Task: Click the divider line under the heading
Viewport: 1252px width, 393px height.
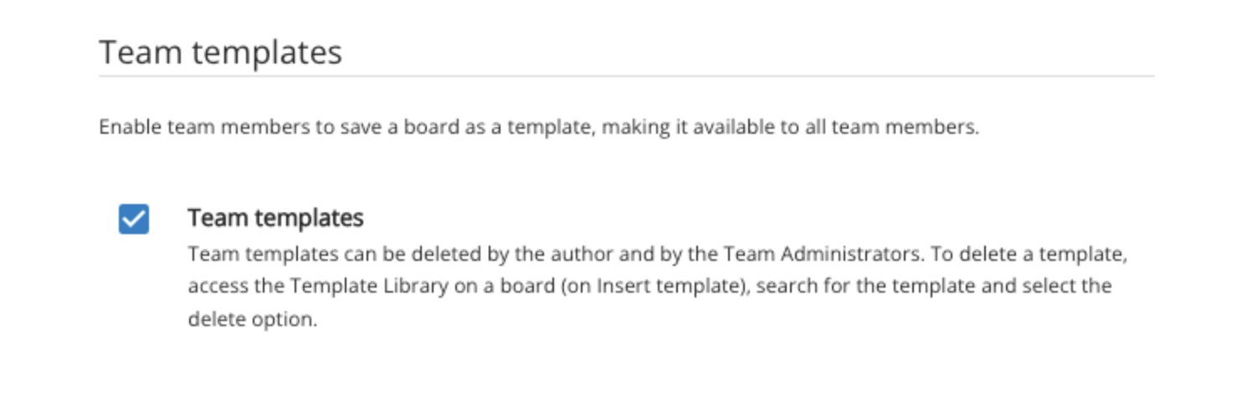Action: click(x=626, y=76)
